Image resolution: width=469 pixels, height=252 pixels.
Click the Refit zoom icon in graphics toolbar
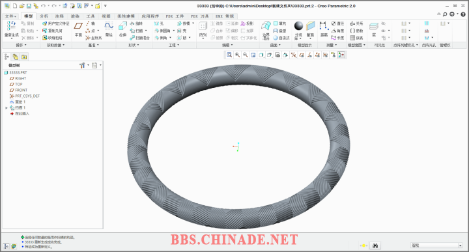pos(229,55)
